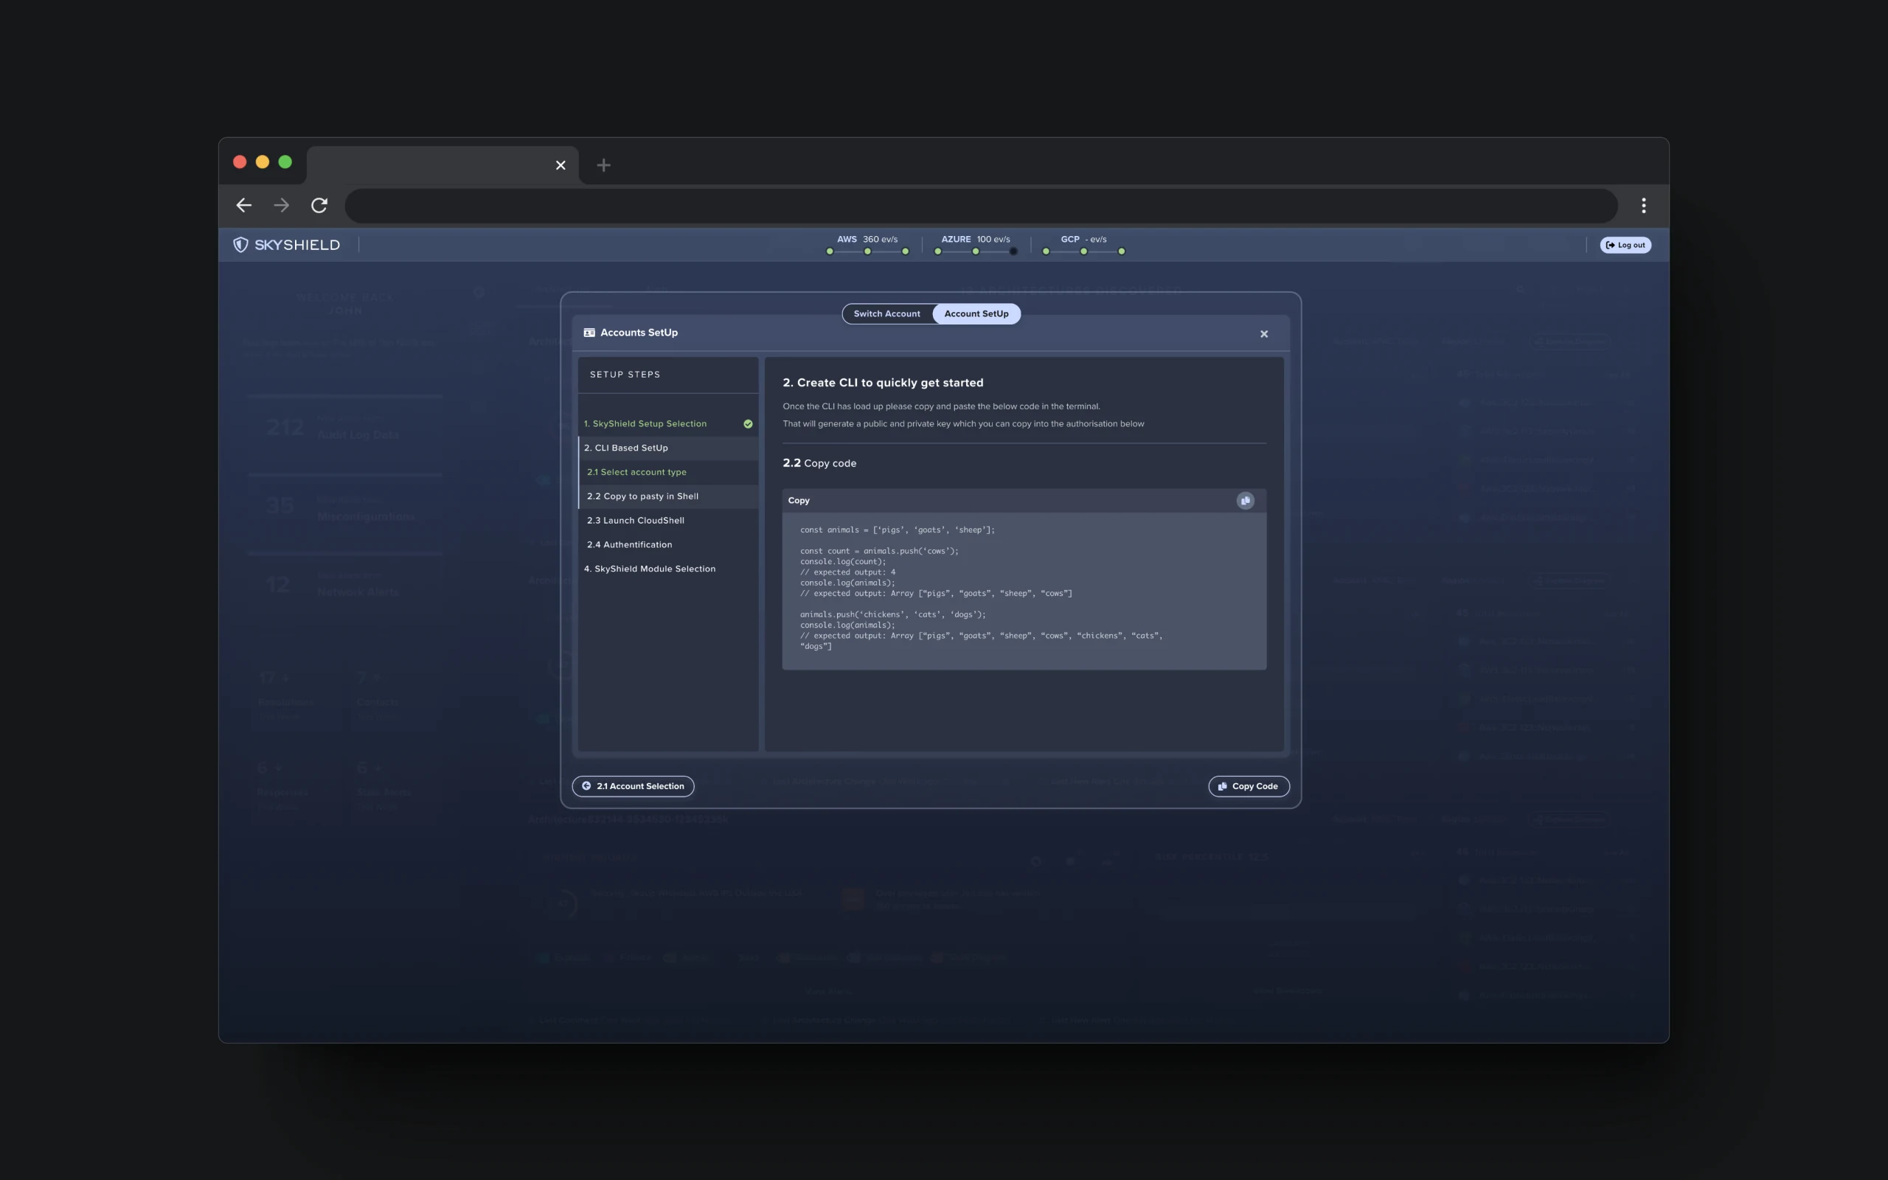Click the AZURE 100 ev/s label
1888x1180 pixels.
tap(975, 240)
